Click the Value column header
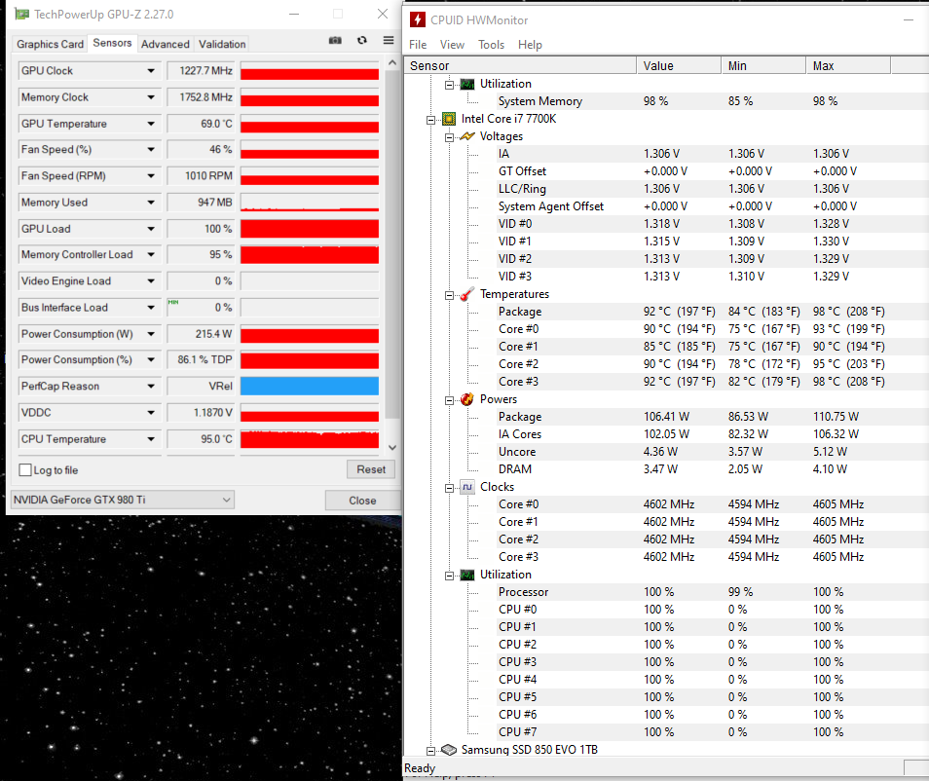 (x=679, y=66)
